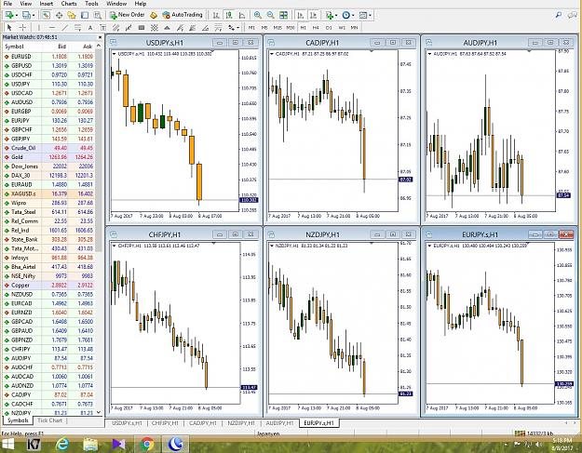Image resolution: width=582 pixels, height=453 pixels.
Task: Open the Indicators list icon
Action: pyautogui.click(x=329, y=15)
